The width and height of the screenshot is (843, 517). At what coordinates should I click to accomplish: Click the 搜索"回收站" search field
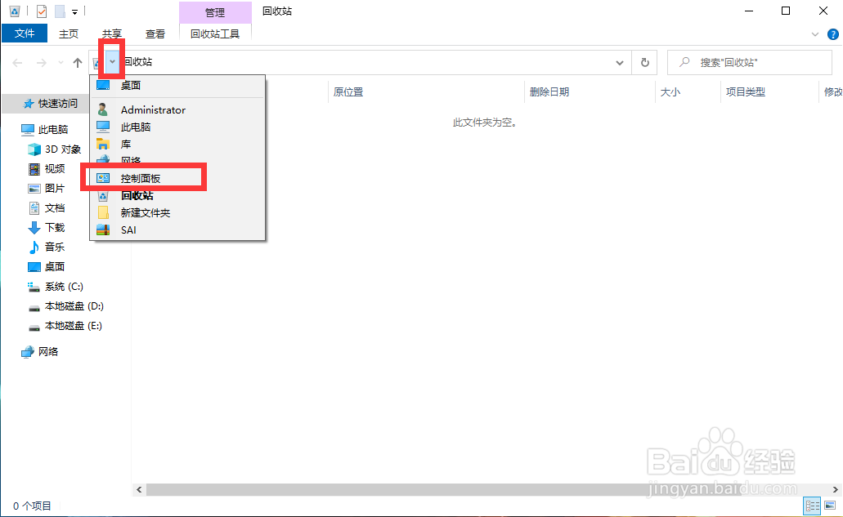(x=750, y=62)
